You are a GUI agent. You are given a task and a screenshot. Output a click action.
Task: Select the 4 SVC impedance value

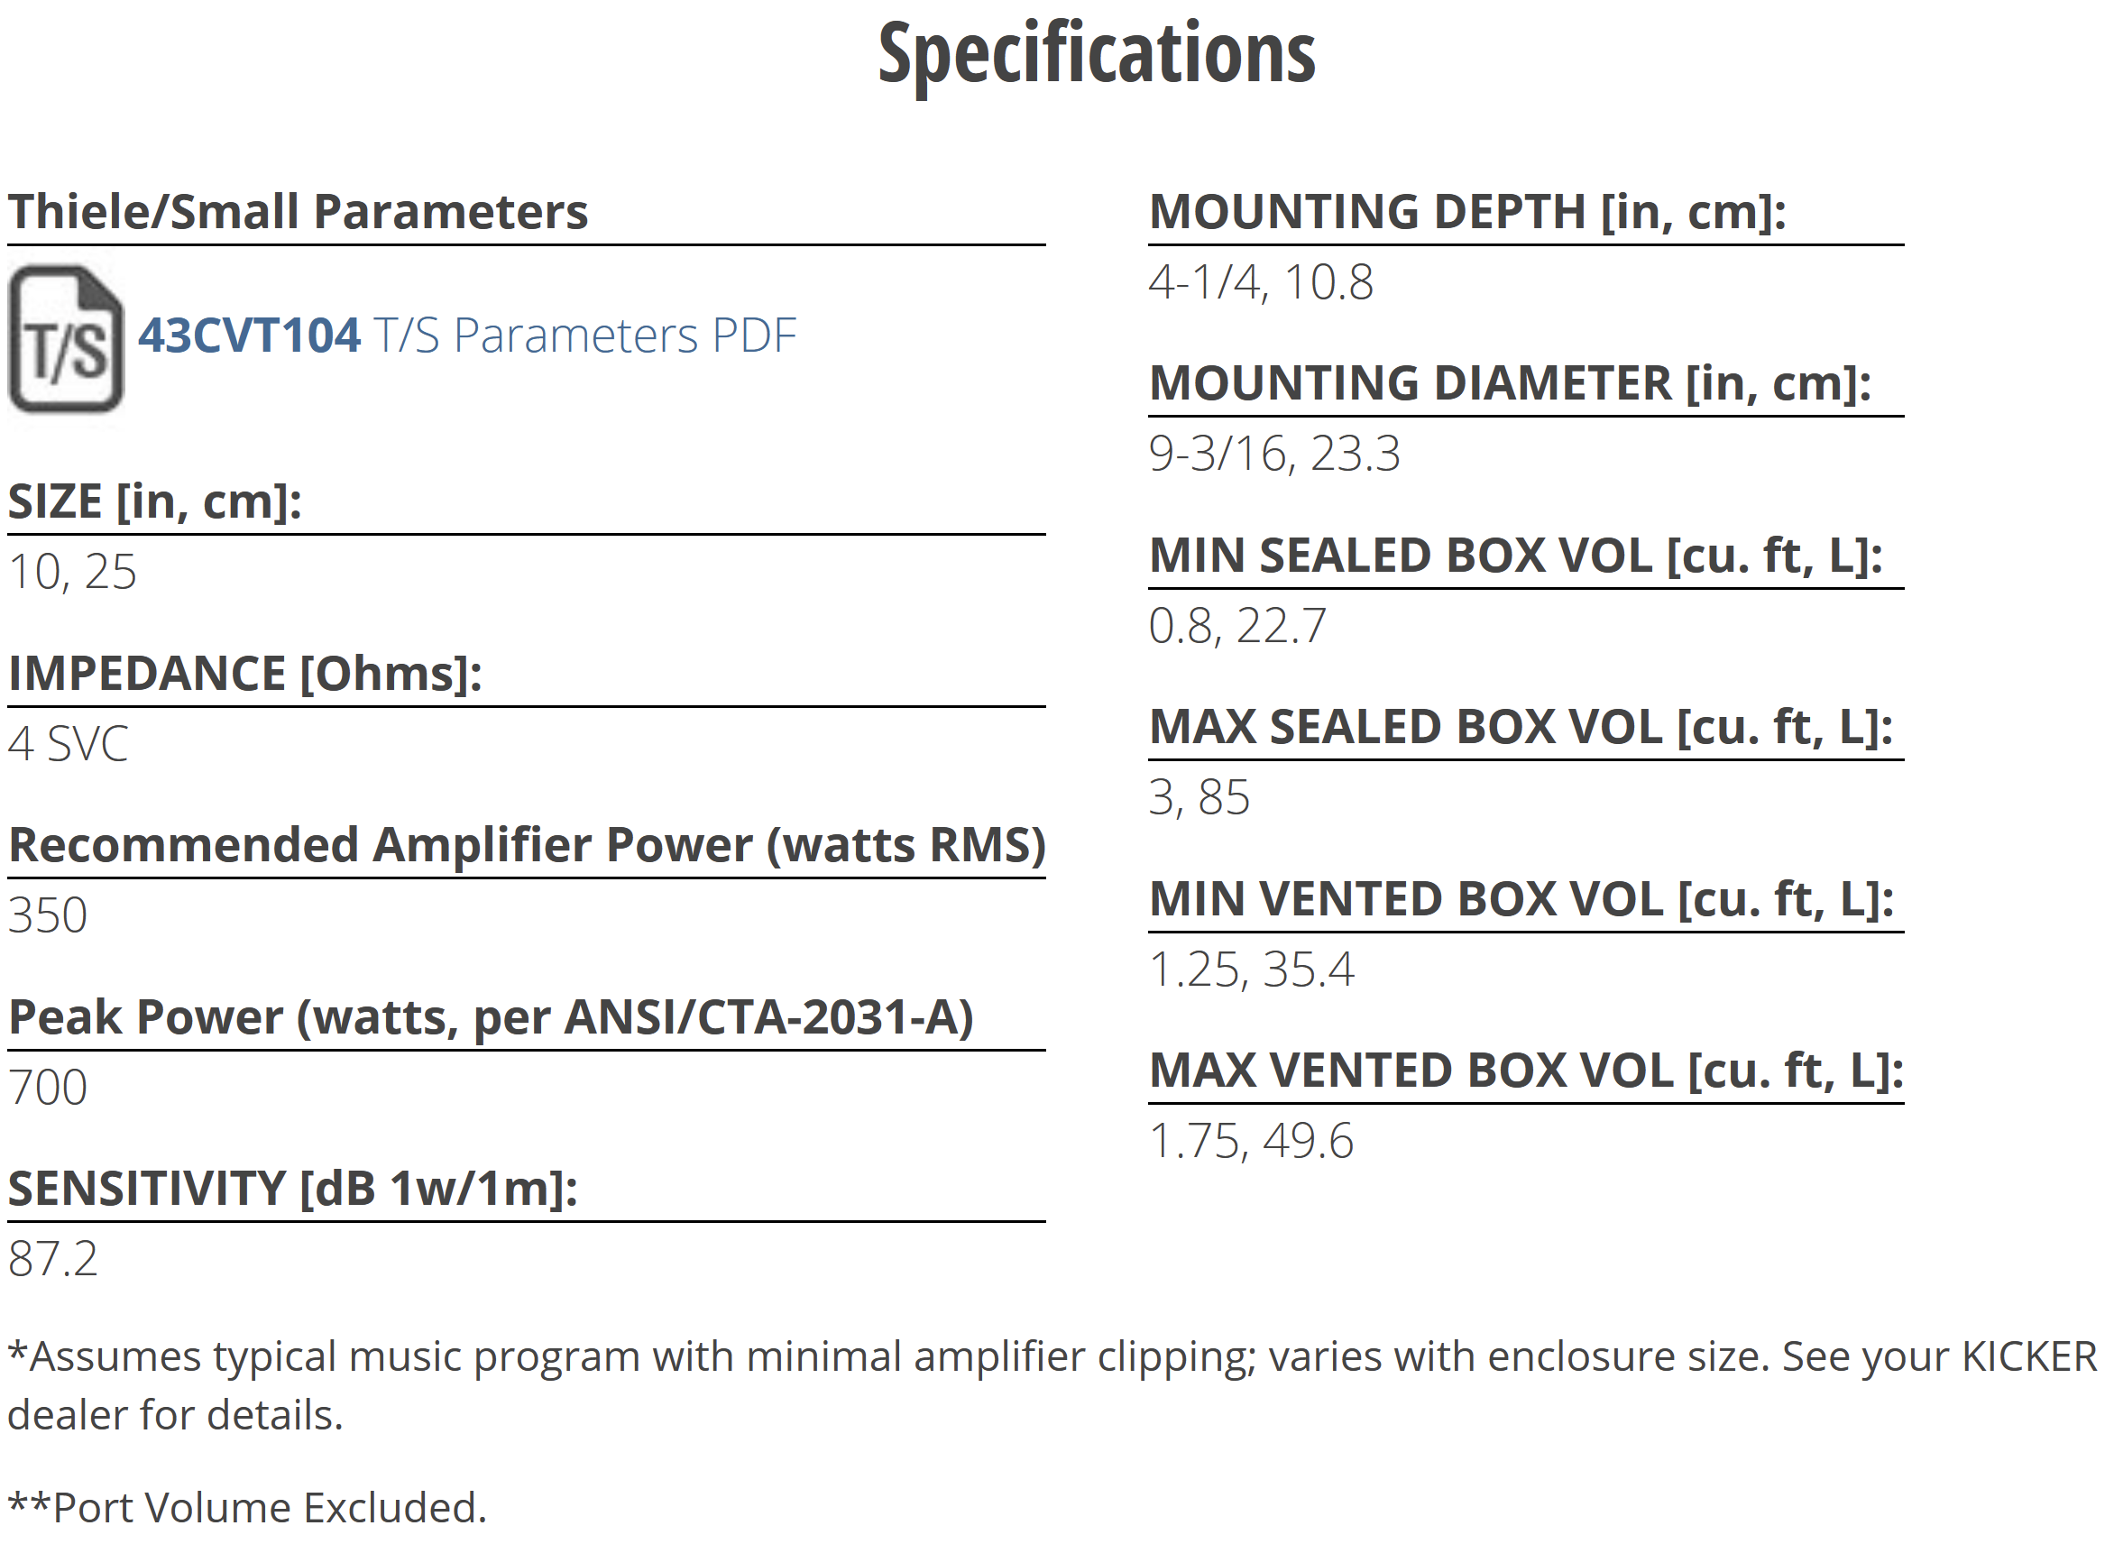click(x=69, y=744)
